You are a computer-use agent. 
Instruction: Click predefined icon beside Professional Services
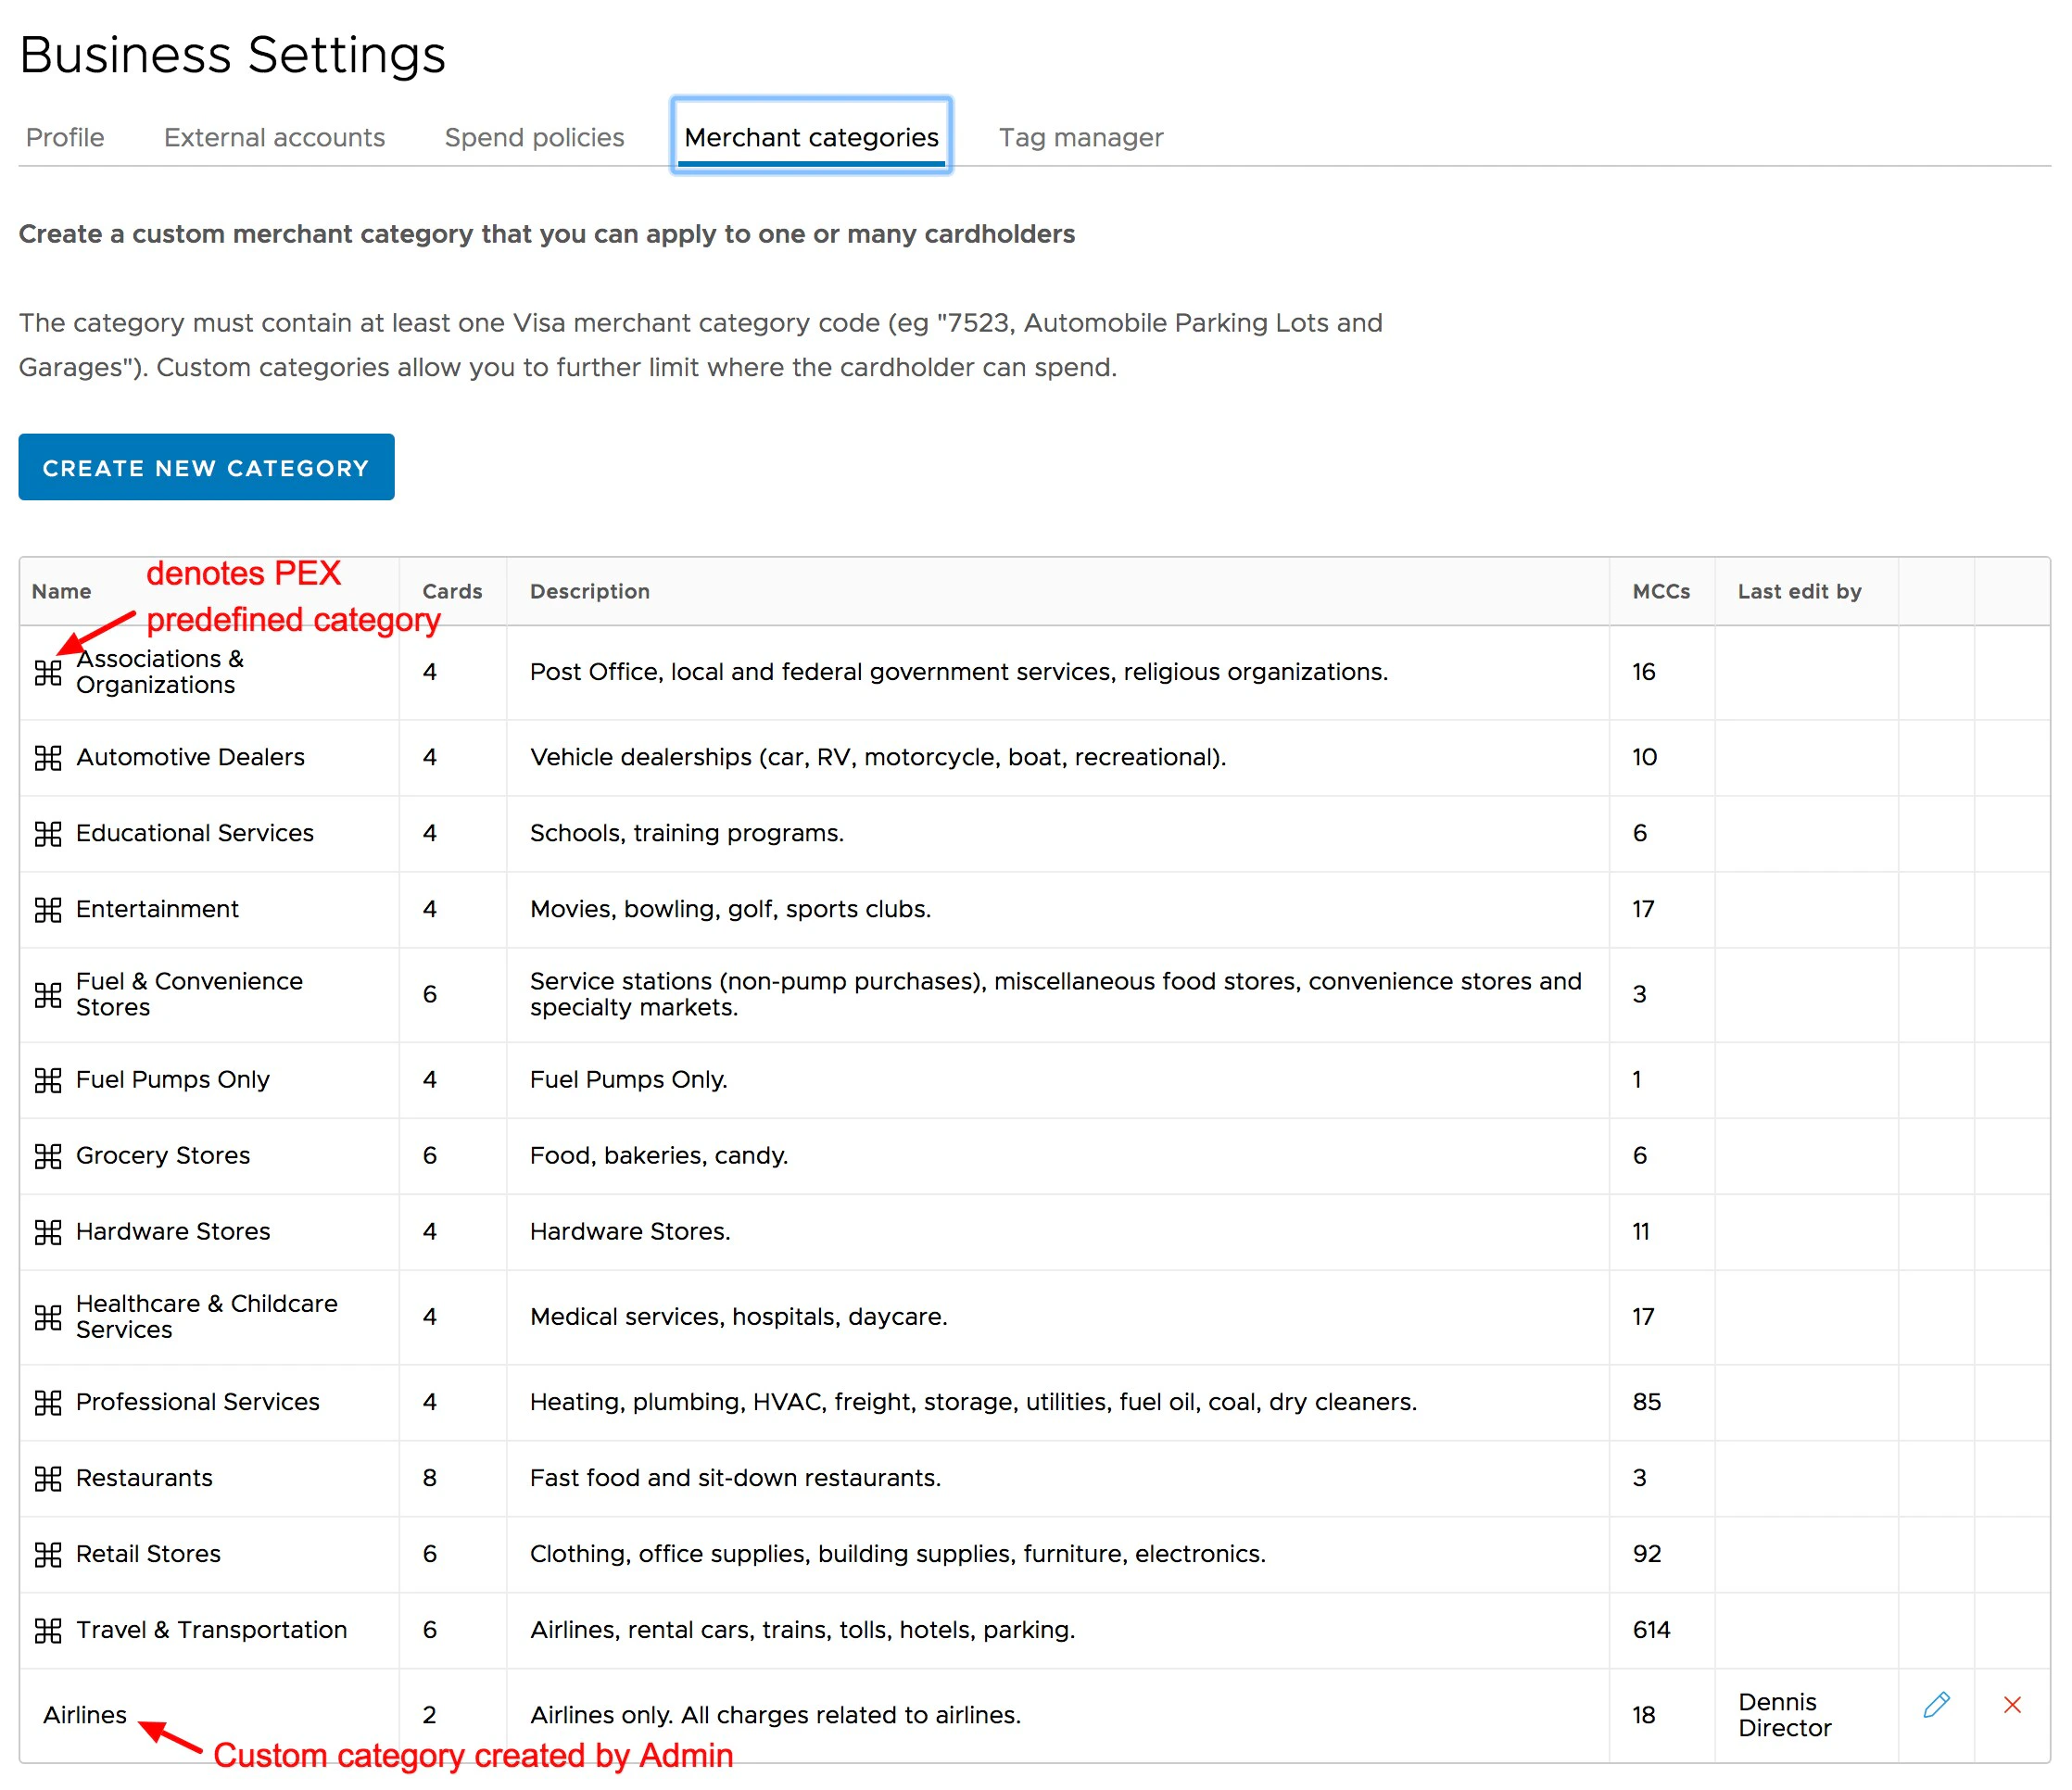48,1402
